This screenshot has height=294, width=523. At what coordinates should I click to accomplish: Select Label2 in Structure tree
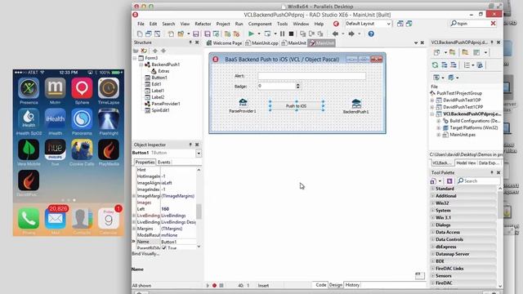[x=158, y=97]
